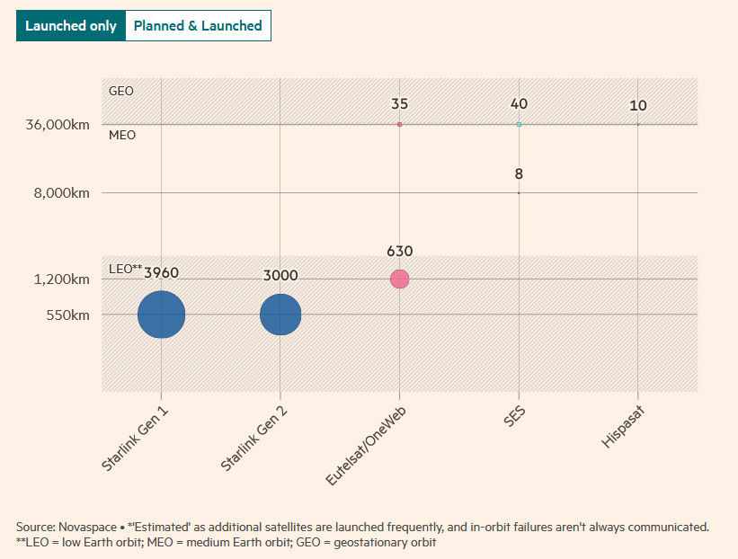Click the Eutelsat/OneWeb axis label
738x559 pixels.
point(366,446)
